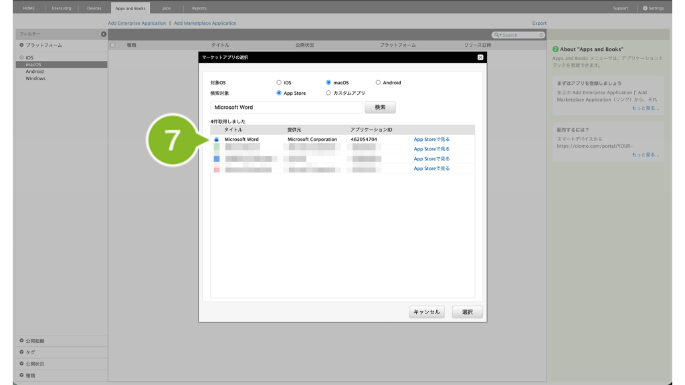
Task: Collapse the プラットフォーム filter section
Action: (x=21, y=45)
